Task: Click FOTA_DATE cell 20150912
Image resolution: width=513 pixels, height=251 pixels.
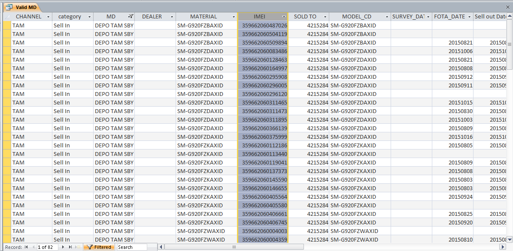Action: [453, 77]
